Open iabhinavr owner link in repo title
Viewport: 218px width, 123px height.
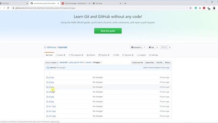click(51, 47)
